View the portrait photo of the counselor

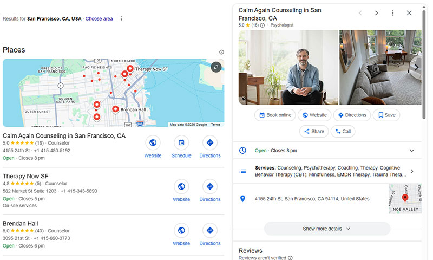[x=288, y=67]
